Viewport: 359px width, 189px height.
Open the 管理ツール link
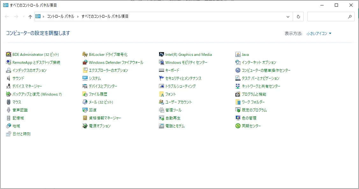click(x=173, y=110)
